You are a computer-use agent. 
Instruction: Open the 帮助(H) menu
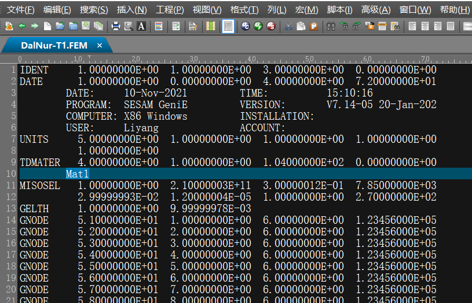pos(455,10)
